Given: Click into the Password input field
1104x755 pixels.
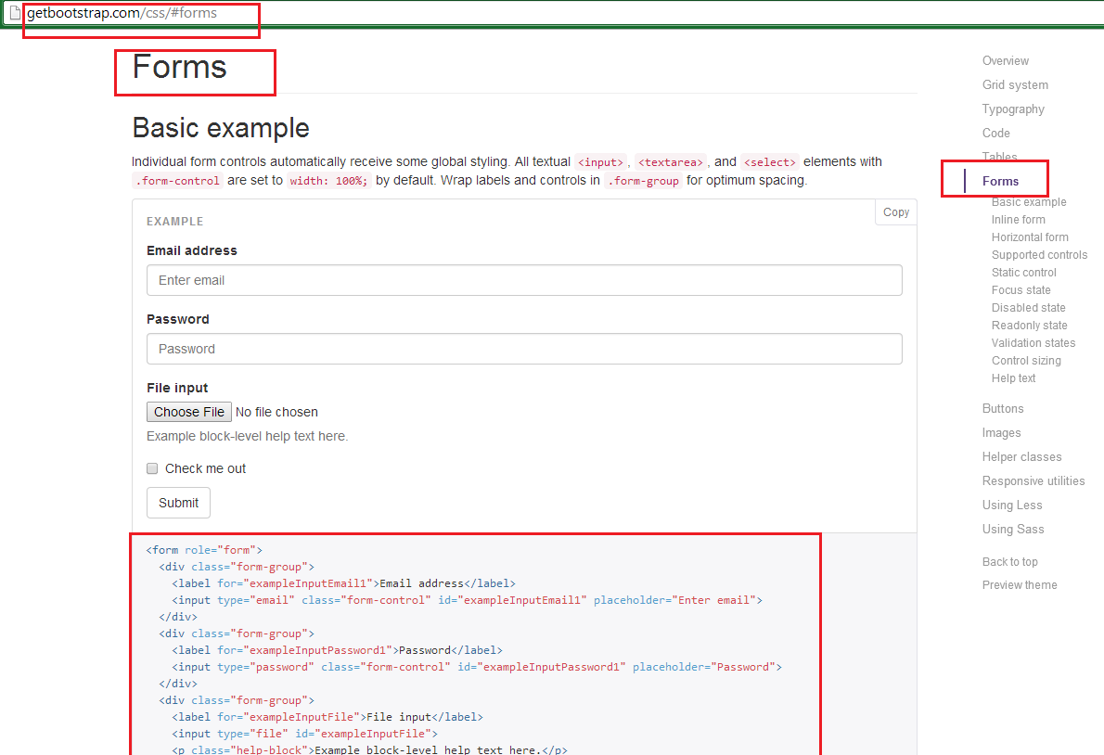Looking at the screenshot, I should coord(524,349).
